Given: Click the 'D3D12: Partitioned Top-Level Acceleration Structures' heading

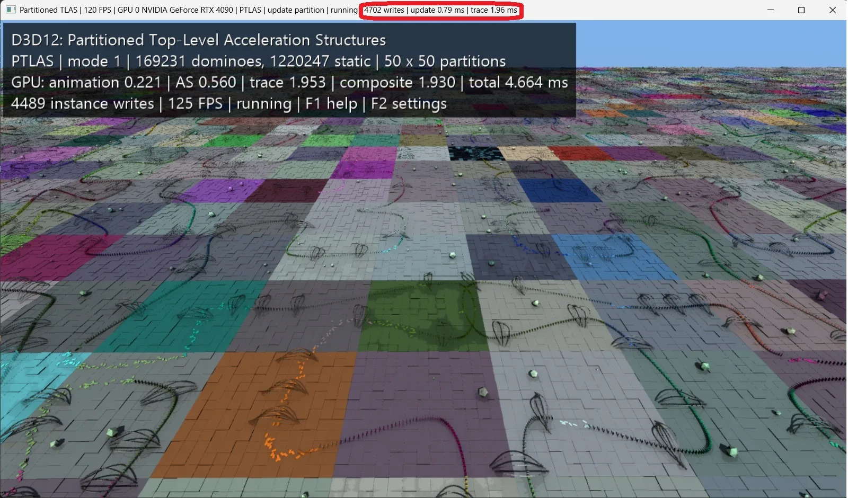Looking at the screenshot, I should 198,40.
